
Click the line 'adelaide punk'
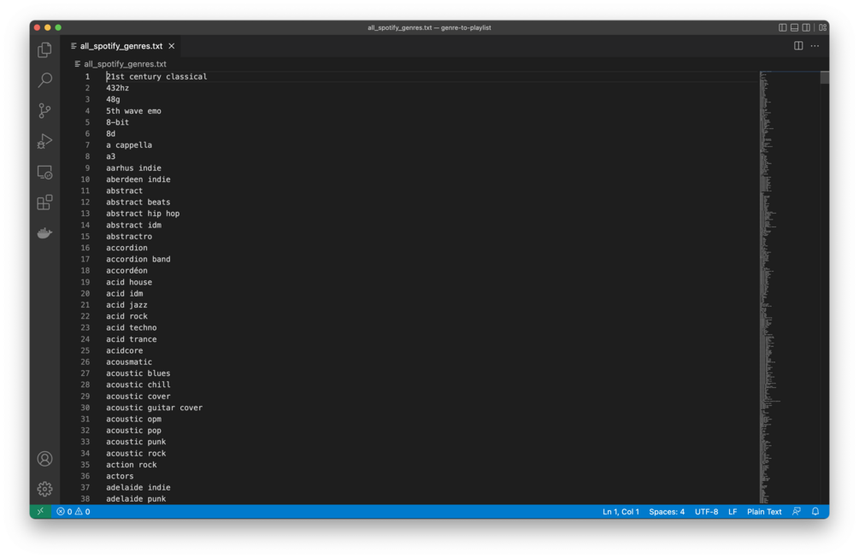(136, 499)
